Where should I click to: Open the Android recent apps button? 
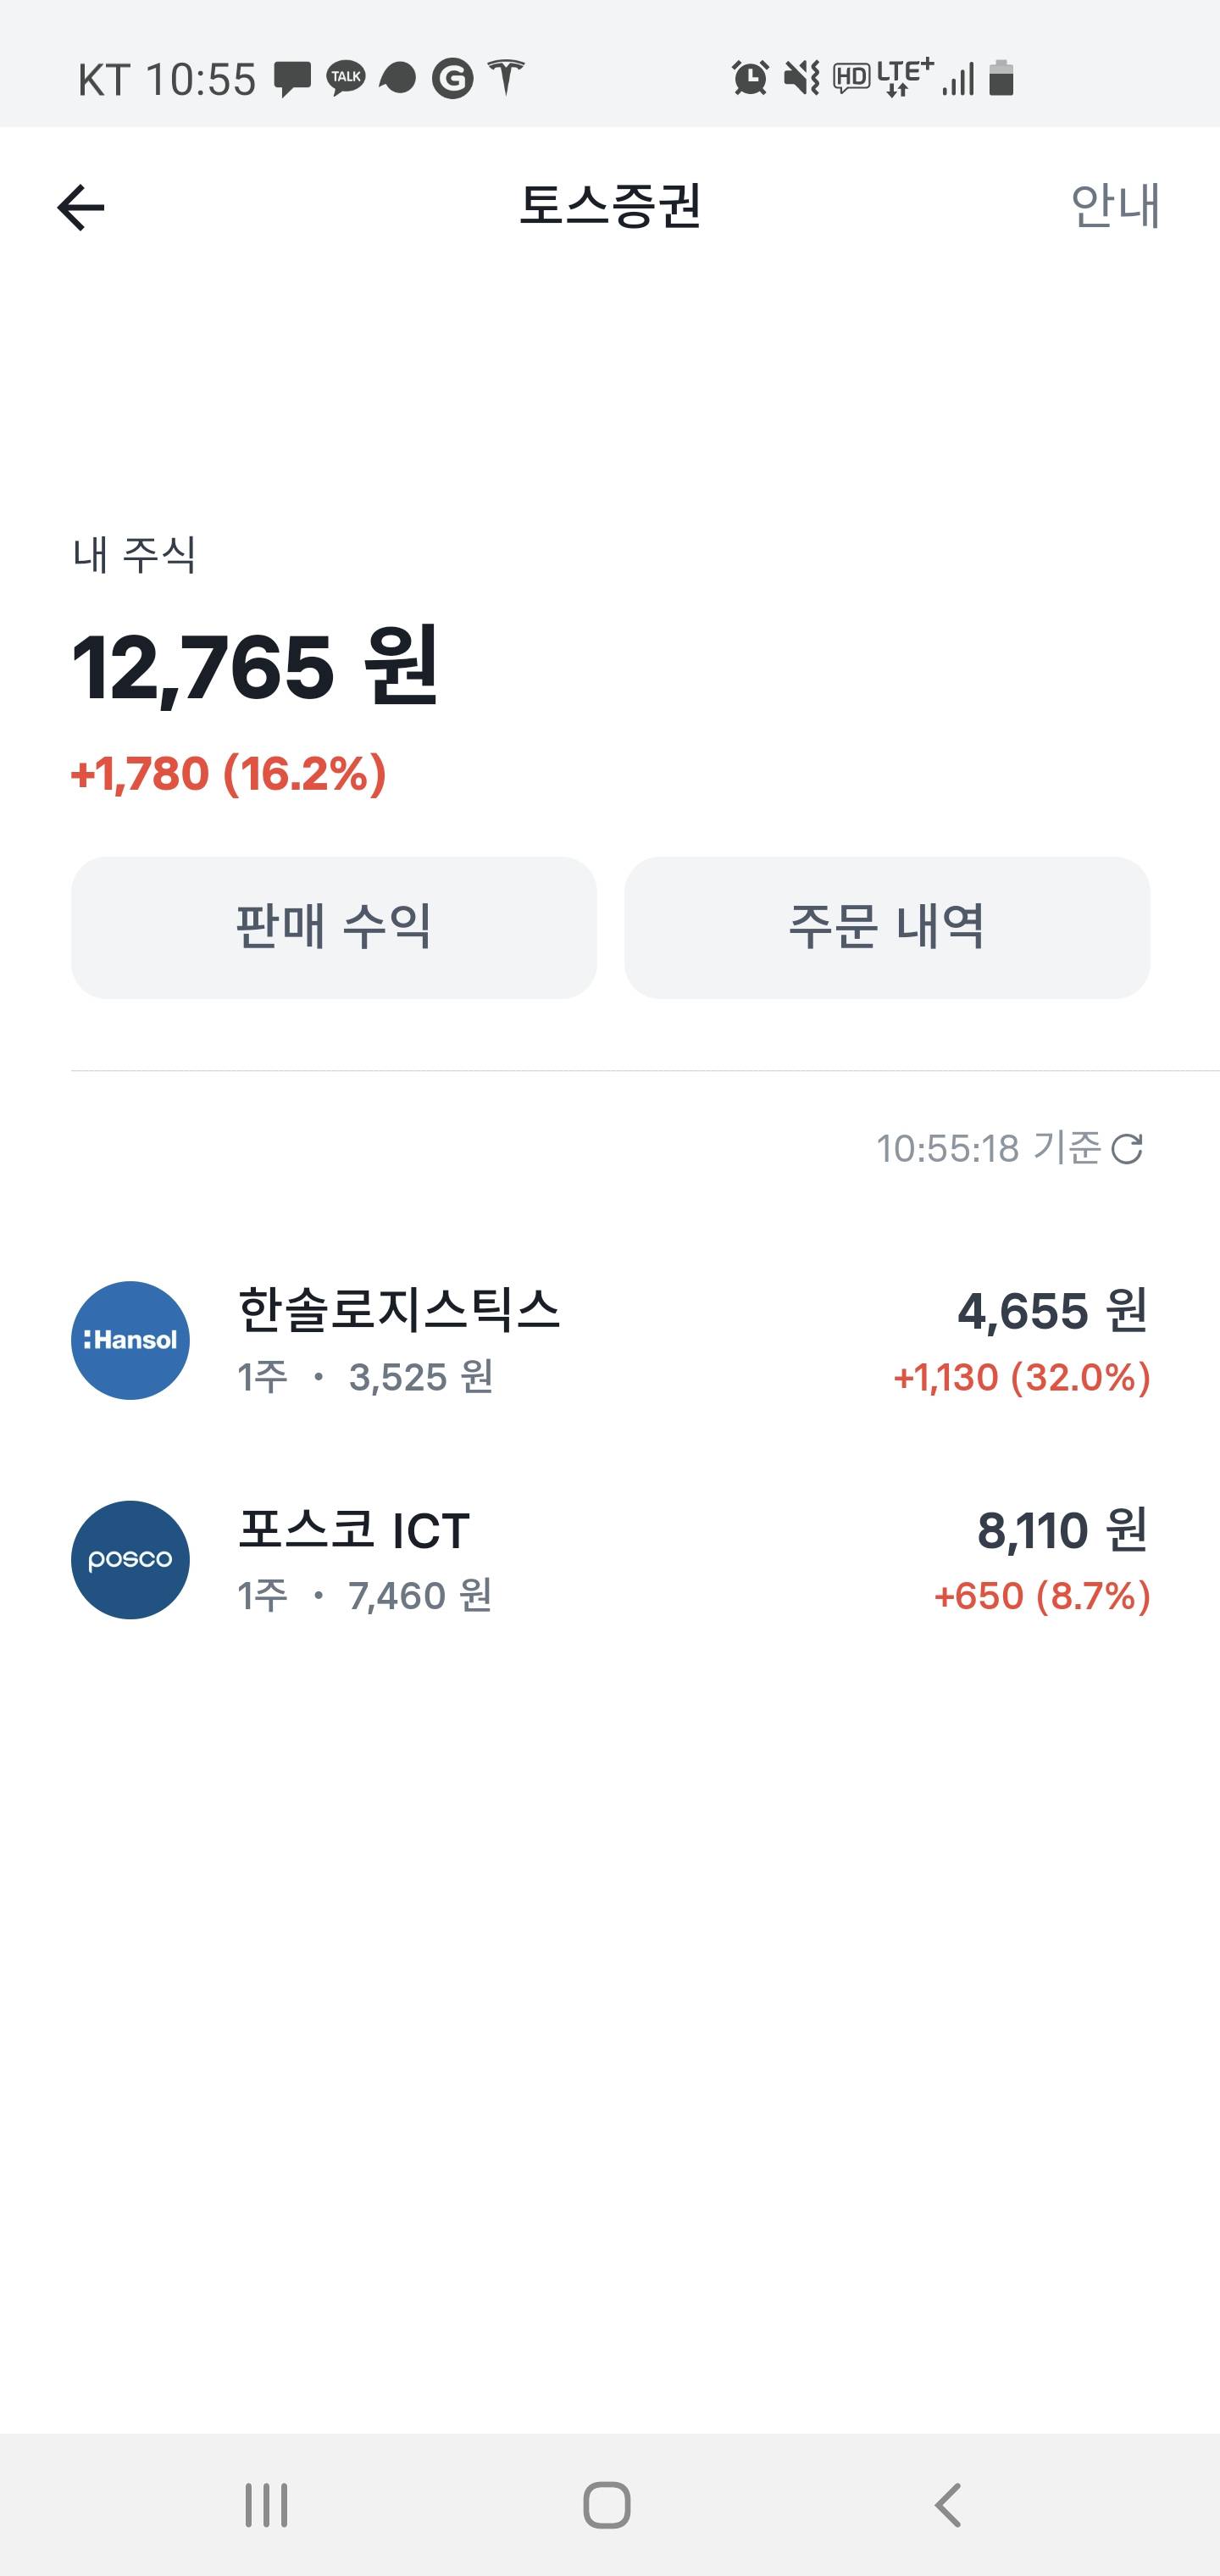266,2505
